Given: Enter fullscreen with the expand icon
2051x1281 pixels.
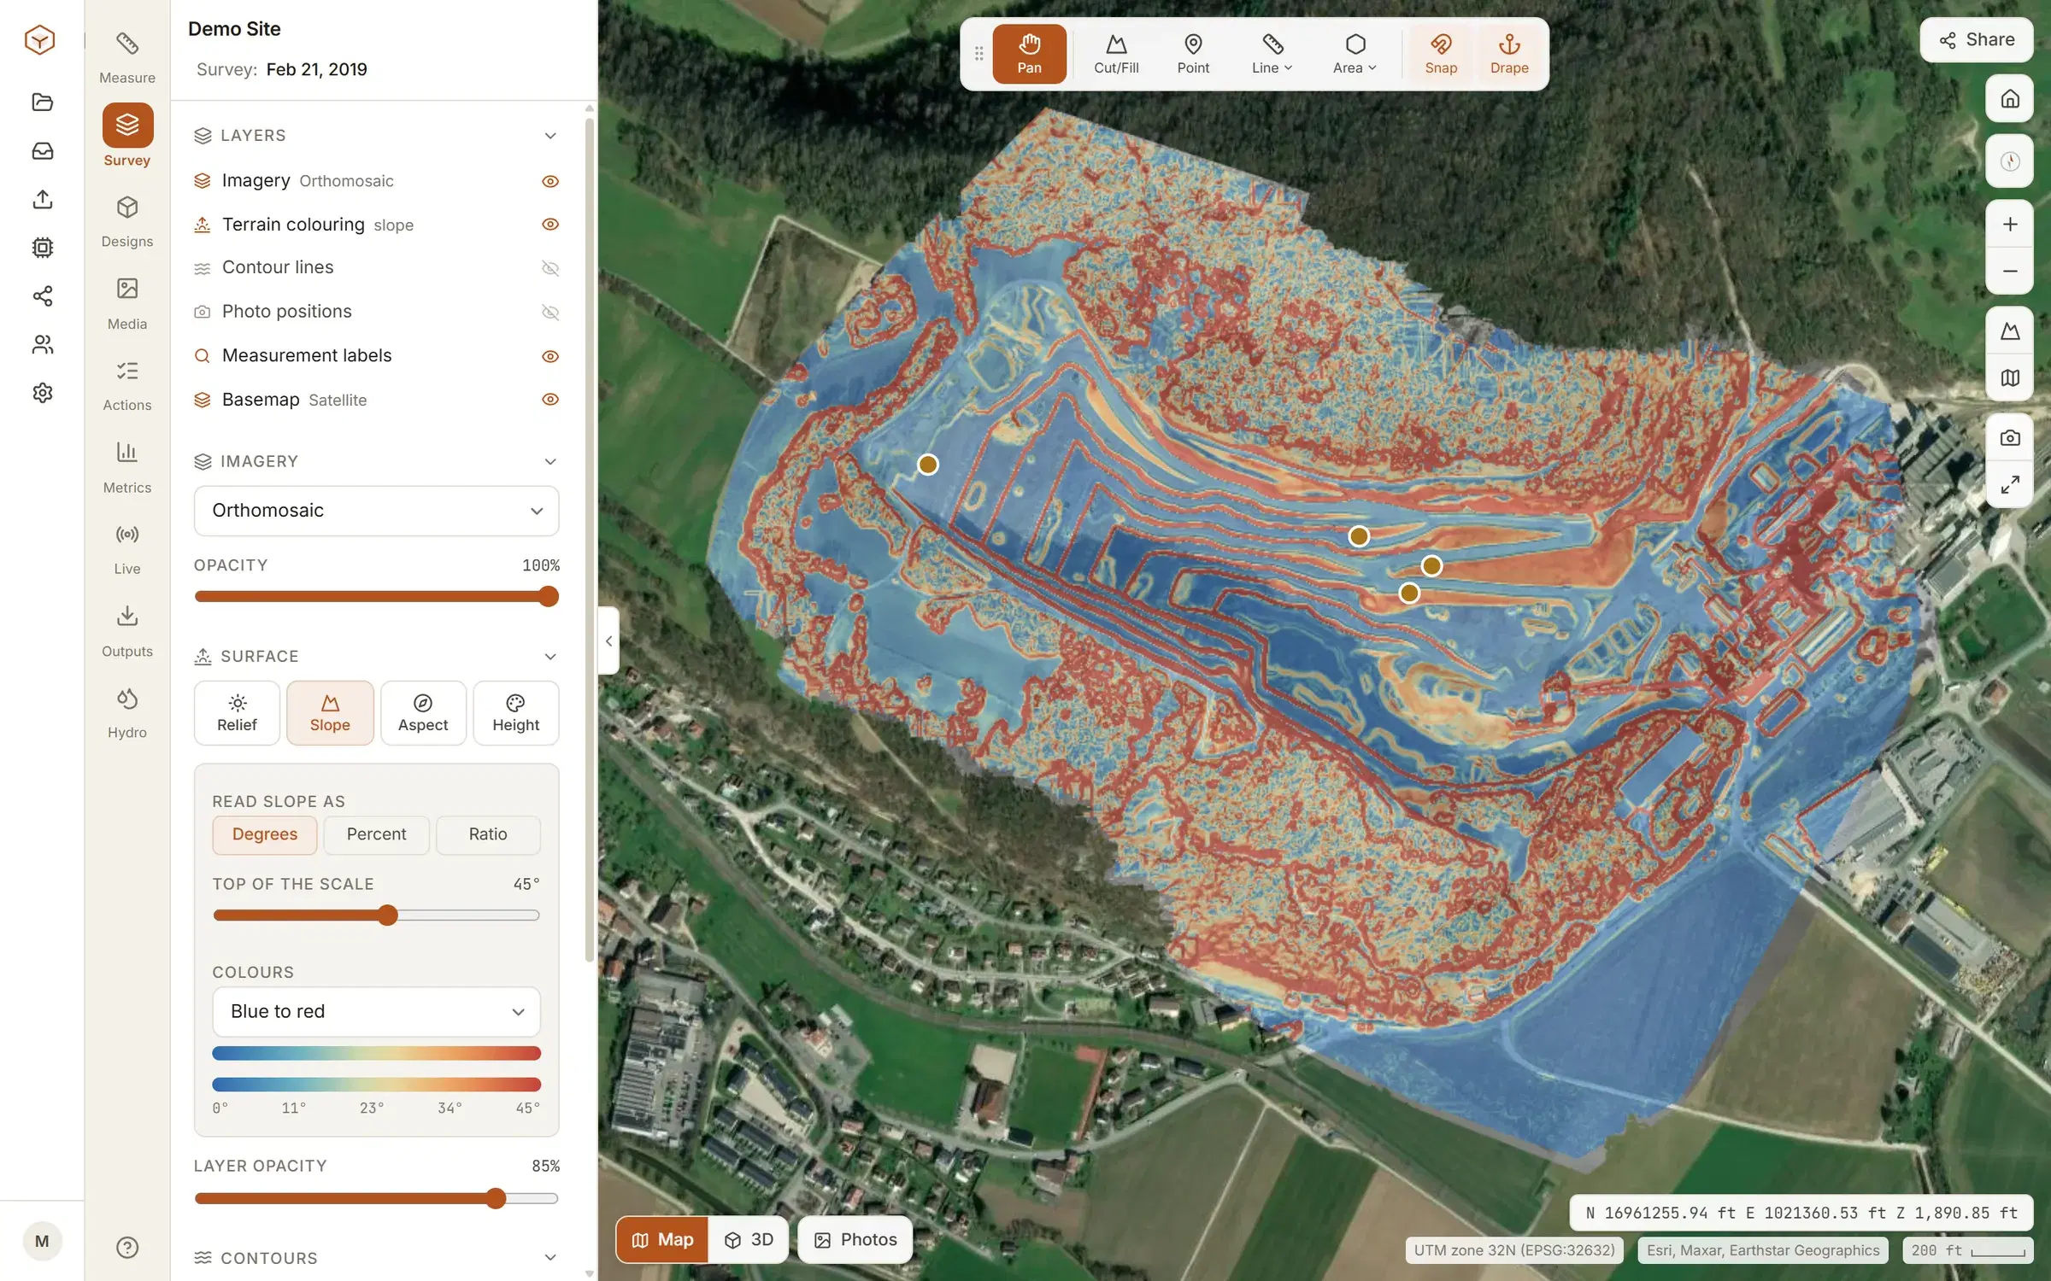Looking at the screenshot, I should [2009, 484].
